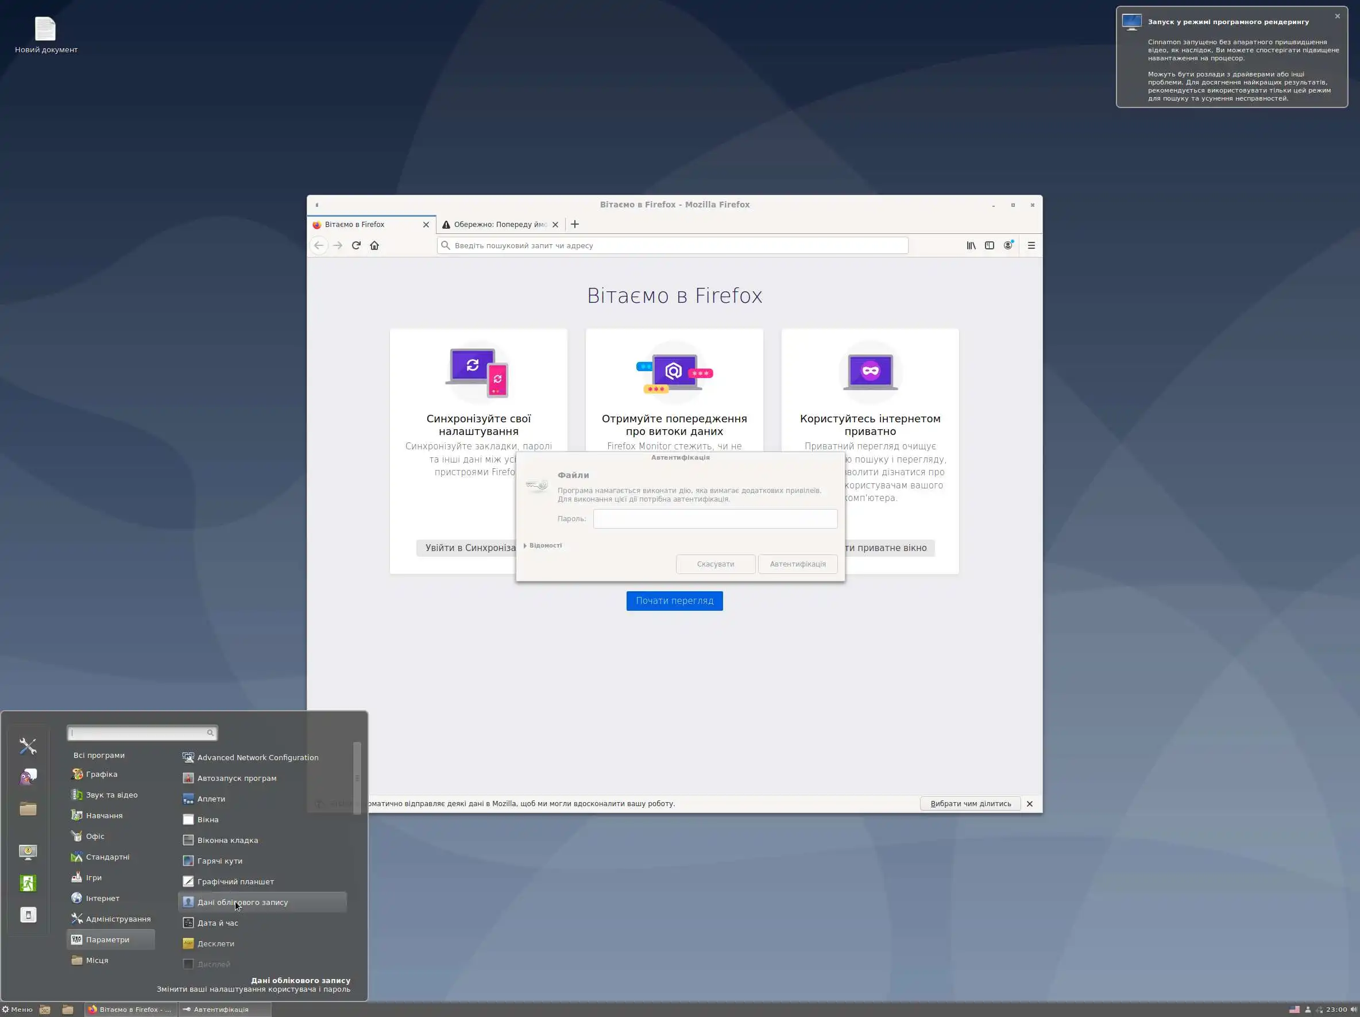Click lock screen icon in menu sidebar
Screen dimensions: 1360x1017
click(x=28, y=852)
